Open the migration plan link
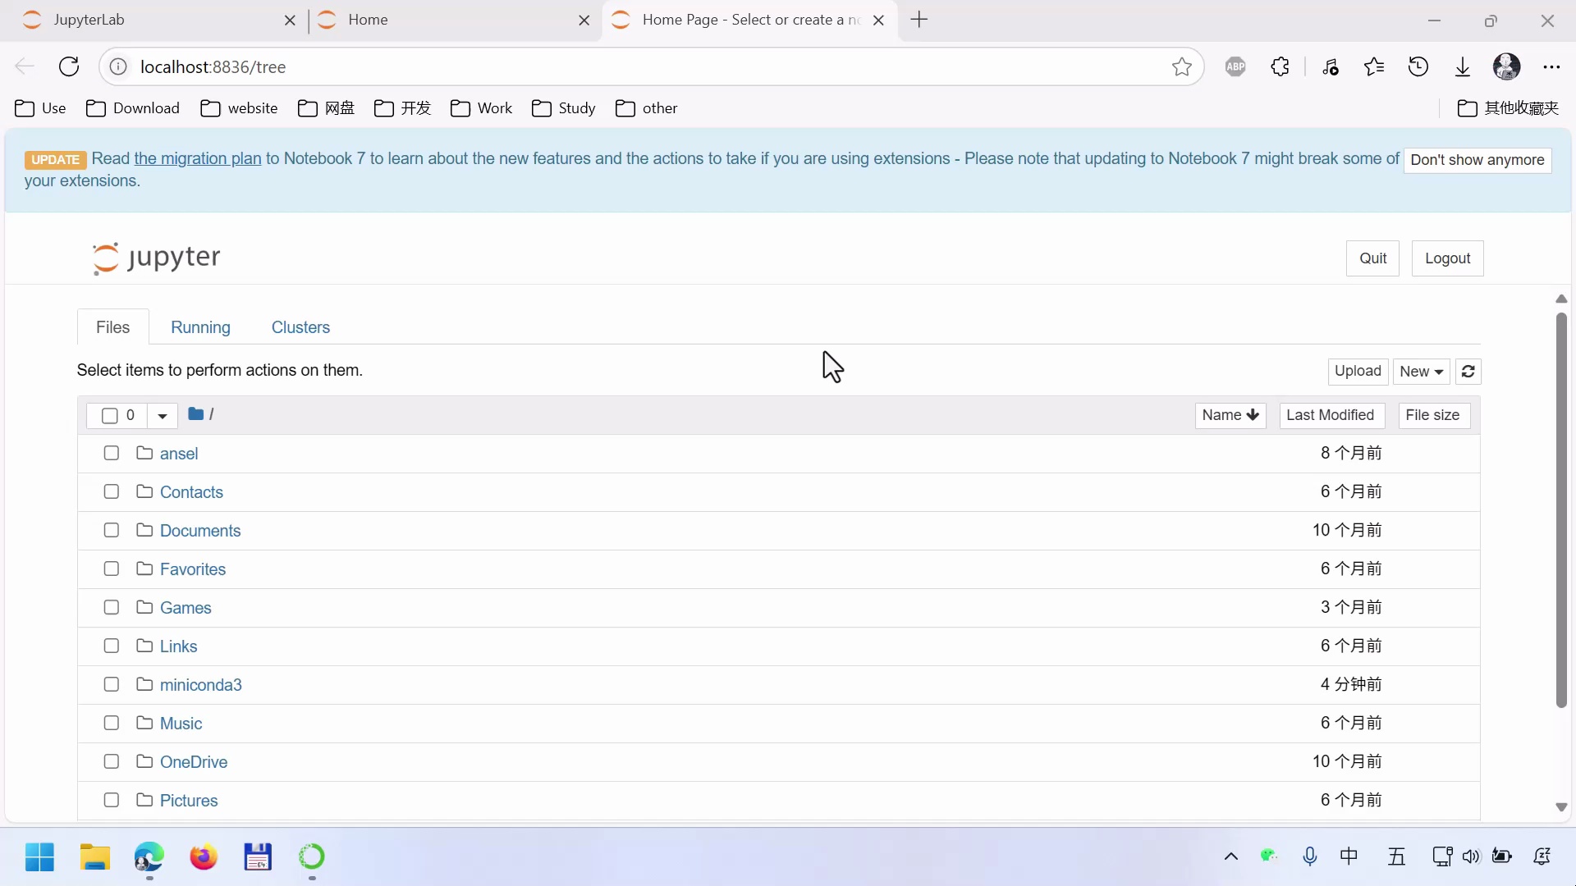 coord(197,159)
